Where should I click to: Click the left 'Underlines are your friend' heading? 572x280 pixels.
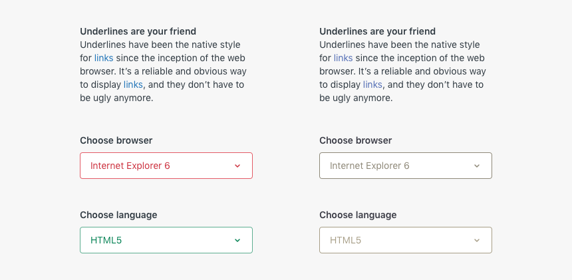pos(138,31)
